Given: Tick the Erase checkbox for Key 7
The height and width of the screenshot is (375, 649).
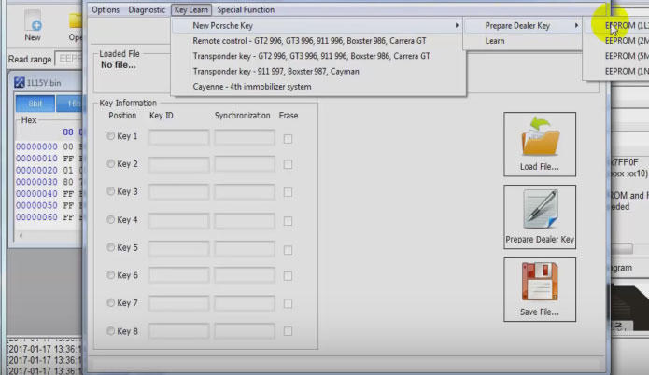Looking at the screenshot, I should [288, 304].
